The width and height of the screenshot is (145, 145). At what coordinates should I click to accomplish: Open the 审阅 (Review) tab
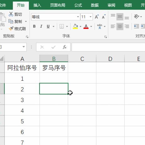coord(111,5)
